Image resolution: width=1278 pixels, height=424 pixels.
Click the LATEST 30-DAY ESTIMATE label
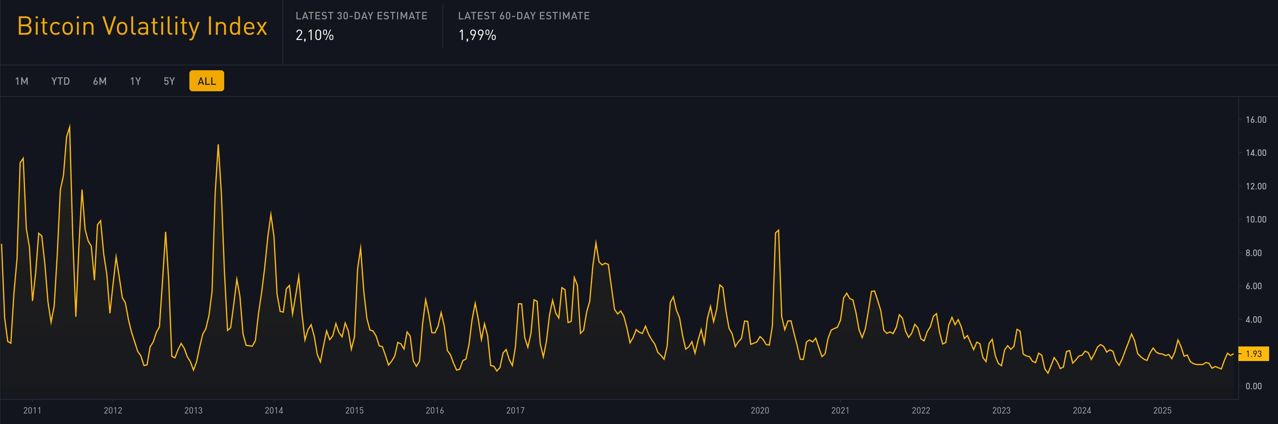click(361, 15)
